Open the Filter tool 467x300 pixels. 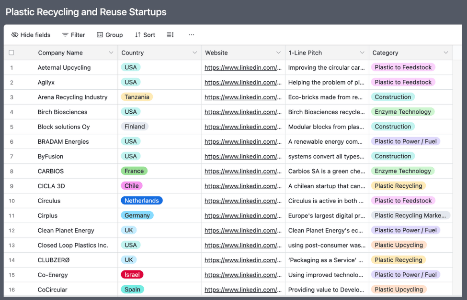click(73, 35)
